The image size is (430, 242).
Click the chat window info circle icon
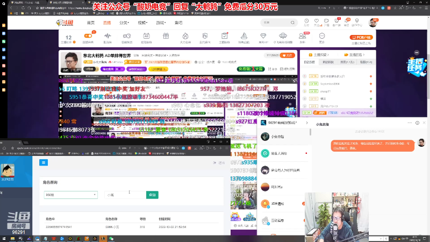coord(417,123)
